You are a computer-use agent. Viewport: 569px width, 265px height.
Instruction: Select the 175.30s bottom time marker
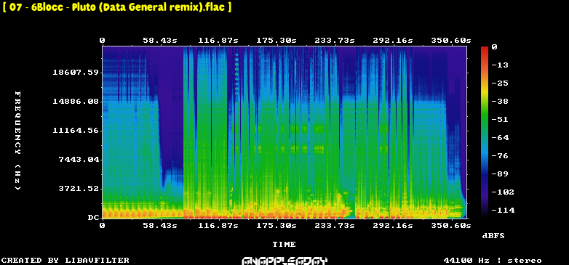[276, 226]
